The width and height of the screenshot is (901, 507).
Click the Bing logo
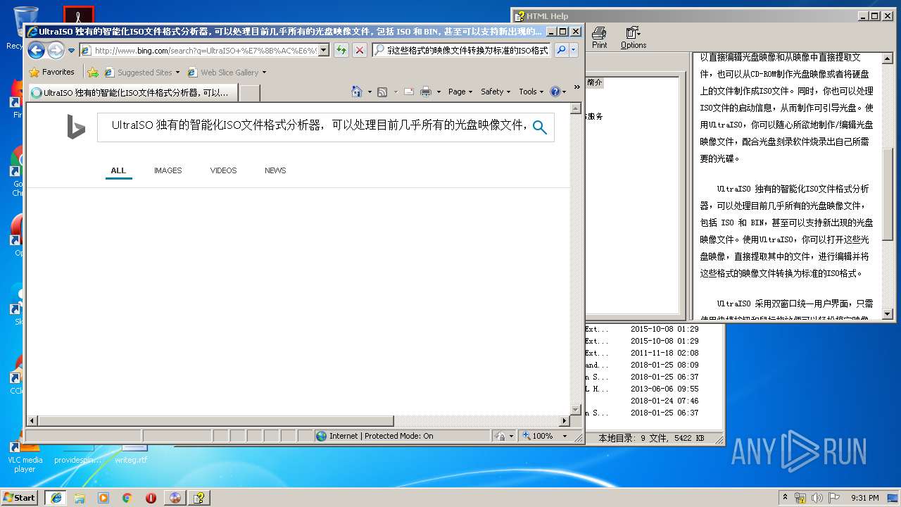click(x=76, y=127)
